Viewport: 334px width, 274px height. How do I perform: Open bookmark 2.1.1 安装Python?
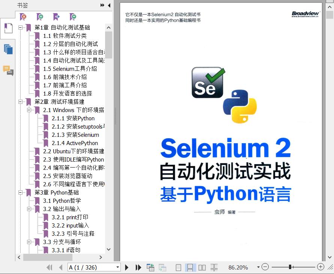(73, 118)
